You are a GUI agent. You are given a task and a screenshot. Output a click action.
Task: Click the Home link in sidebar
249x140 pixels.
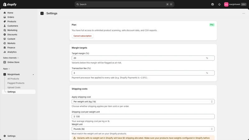(10, 13)
